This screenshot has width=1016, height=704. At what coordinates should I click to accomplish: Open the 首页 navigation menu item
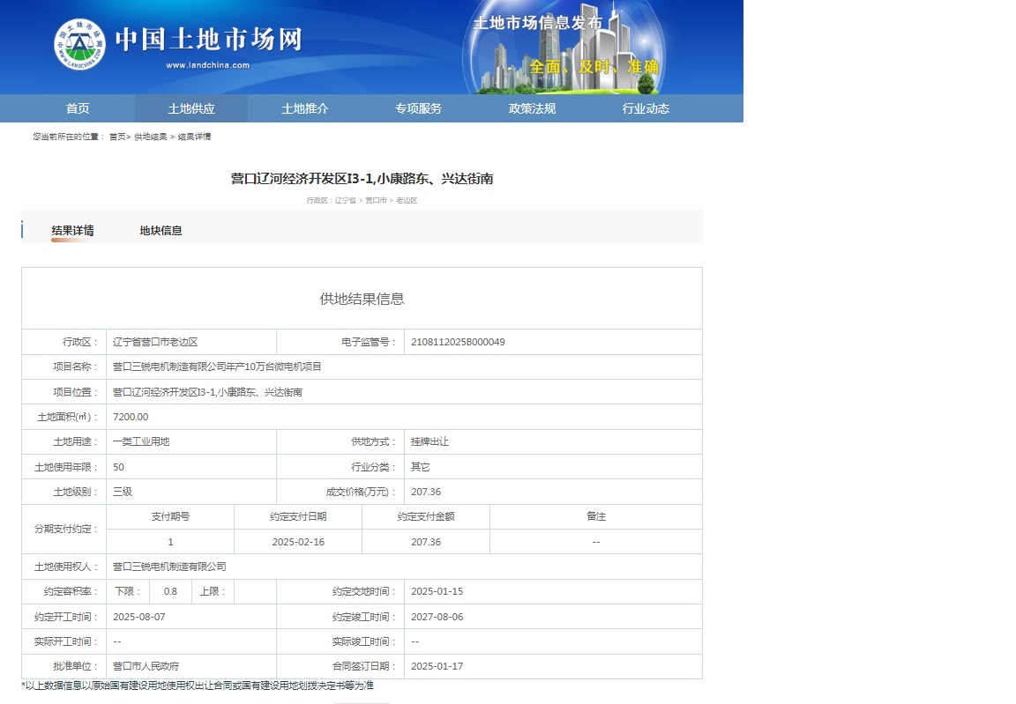click(x=78, y=108)
